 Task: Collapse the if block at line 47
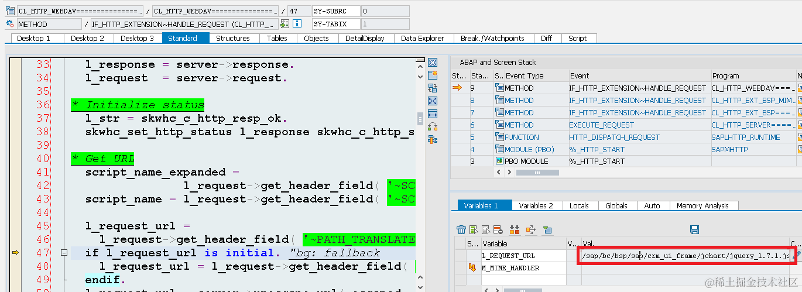pyautogui.click(x=64, y=253)
